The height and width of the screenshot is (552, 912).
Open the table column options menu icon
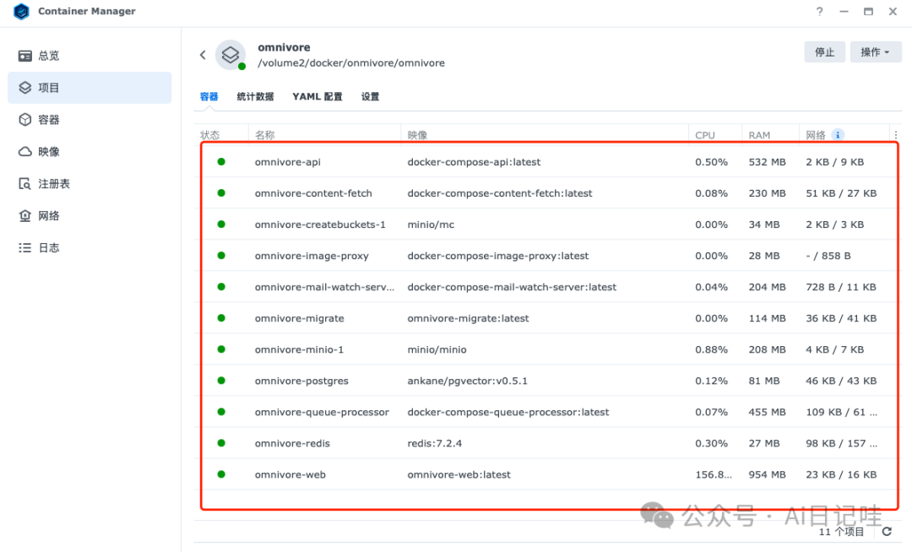pos(896,135)
